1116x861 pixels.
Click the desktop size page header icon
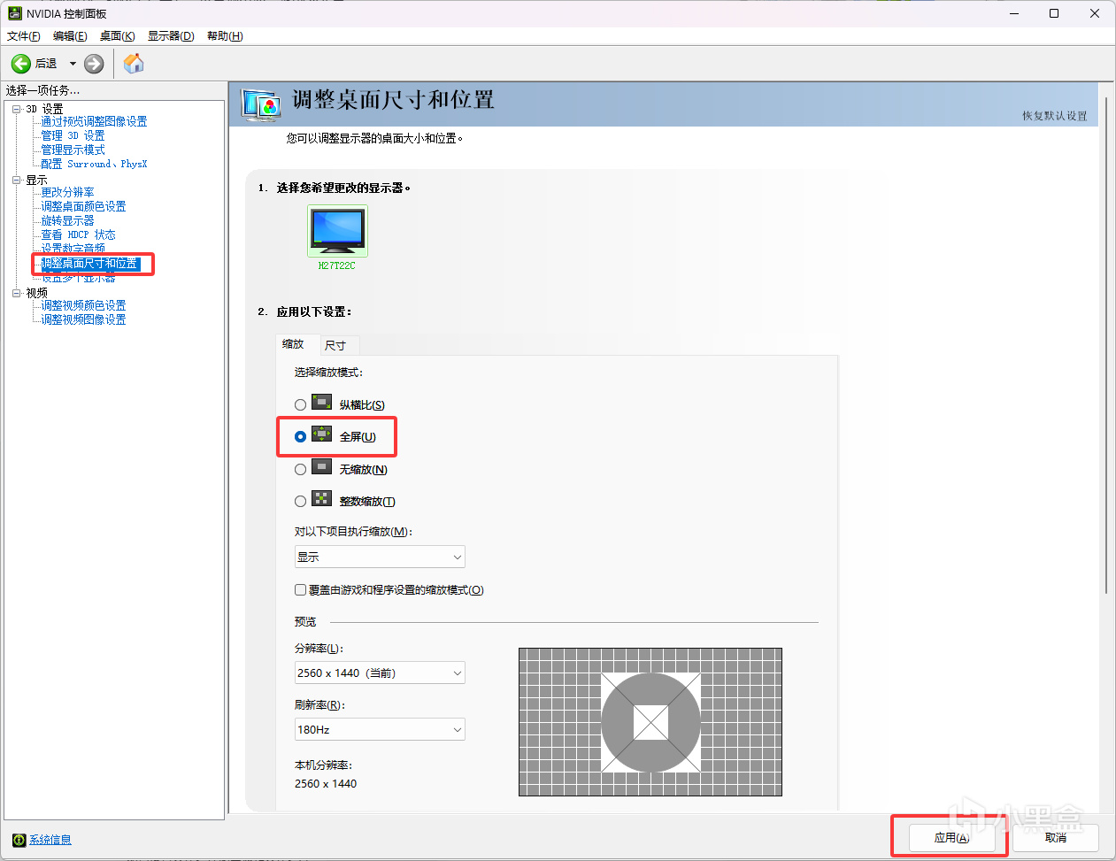click(x=261, y=104)
